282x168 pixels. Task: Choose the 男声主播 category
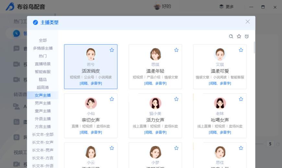click(x=42, y=103)
